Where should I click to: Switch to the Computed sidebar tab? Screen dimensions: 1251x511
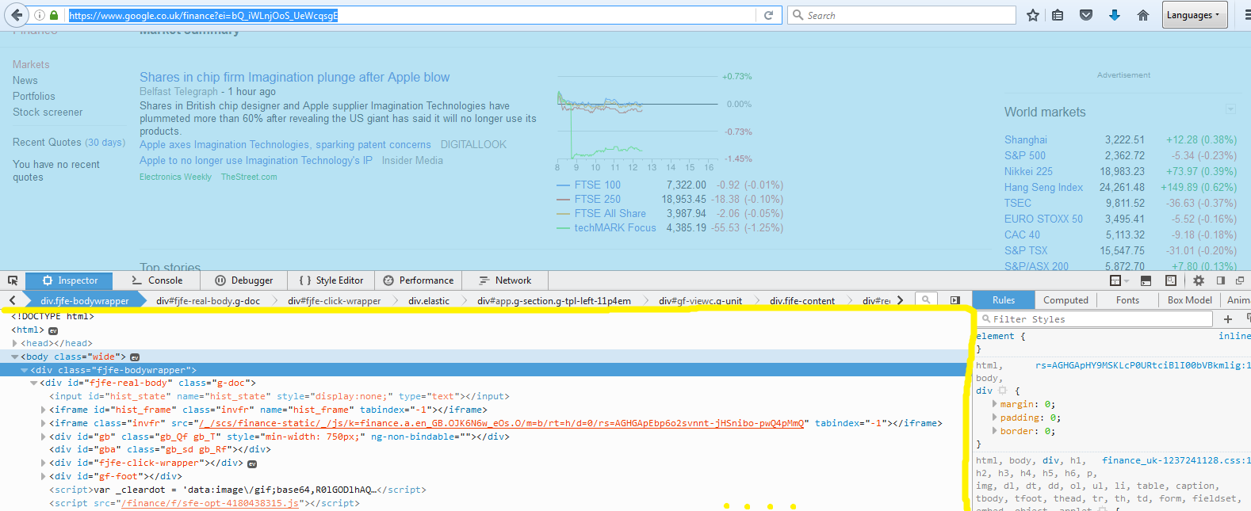coord(1065,300)
